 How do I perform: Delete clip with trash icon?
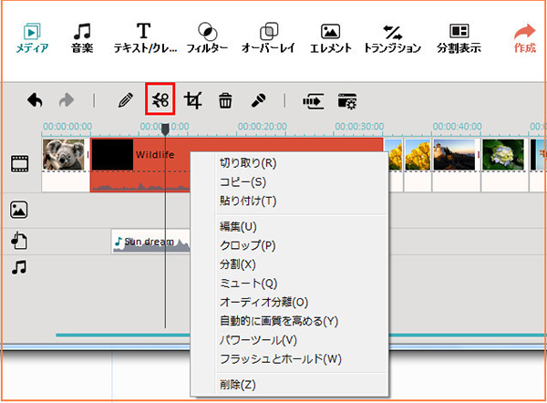click(225, 101)
